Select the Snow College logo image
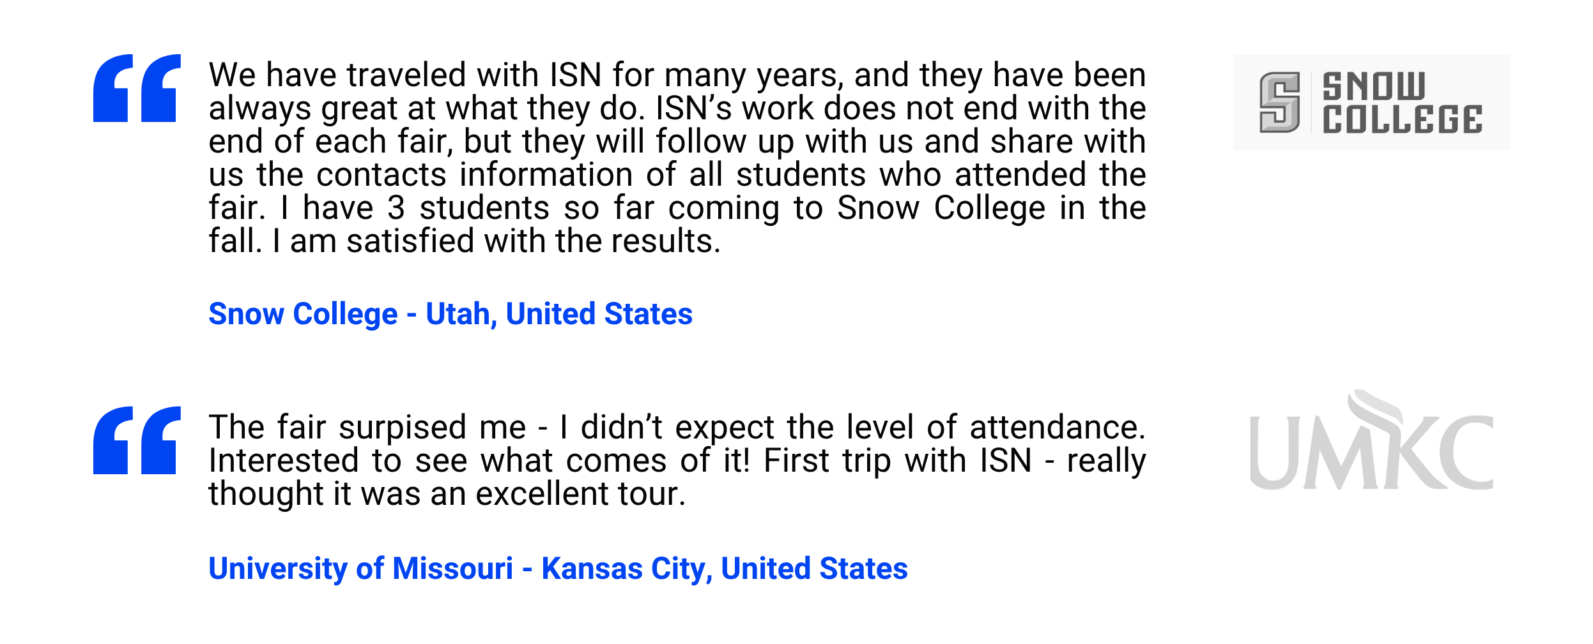The height and width of the screenshot is (644, 1593). (1371, 102)
